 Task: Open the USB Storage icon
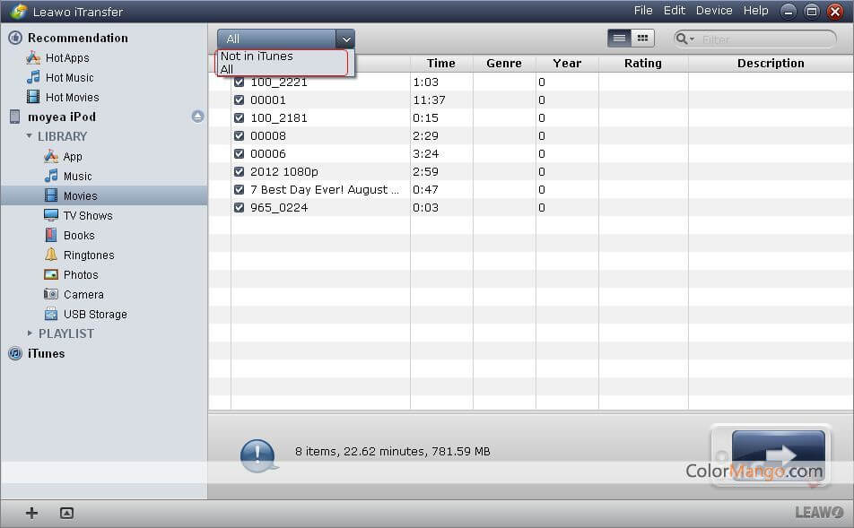(51, 315)
